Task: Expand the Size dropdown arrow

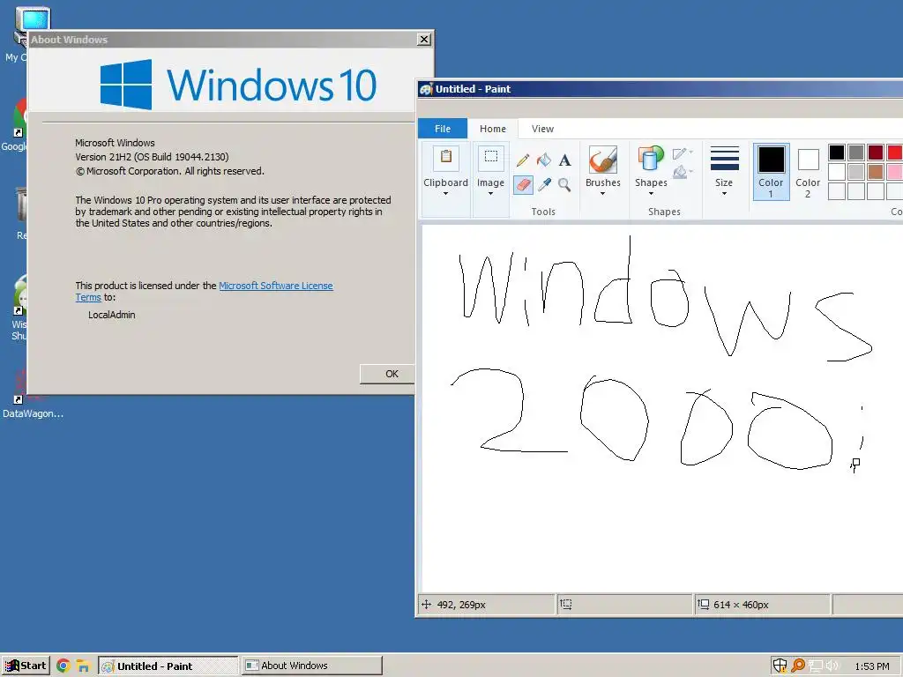Action: coord(725,194)
